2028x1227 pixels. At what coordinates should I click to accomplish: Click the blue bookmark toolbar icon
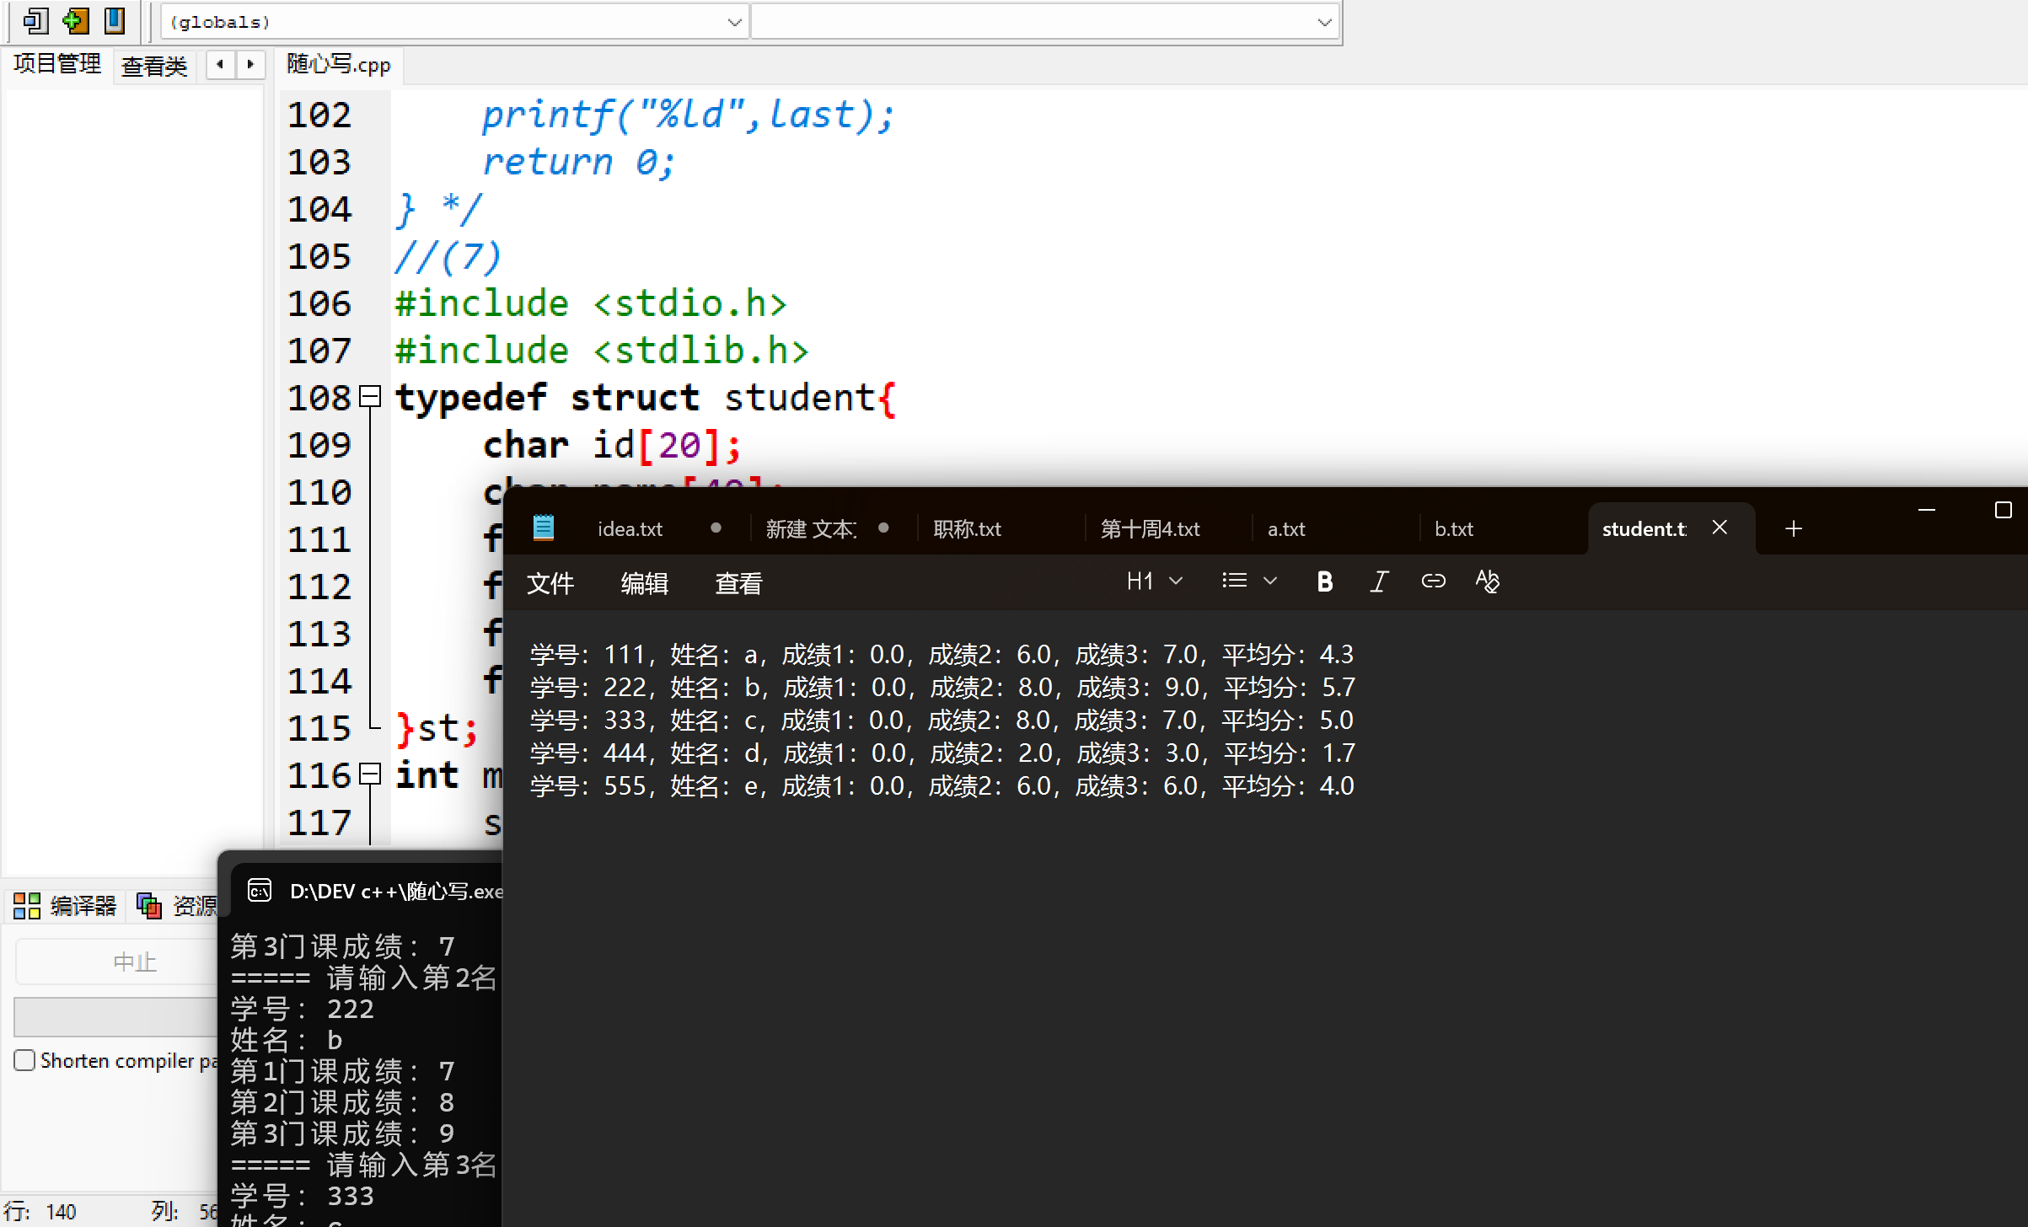point(115,20)
